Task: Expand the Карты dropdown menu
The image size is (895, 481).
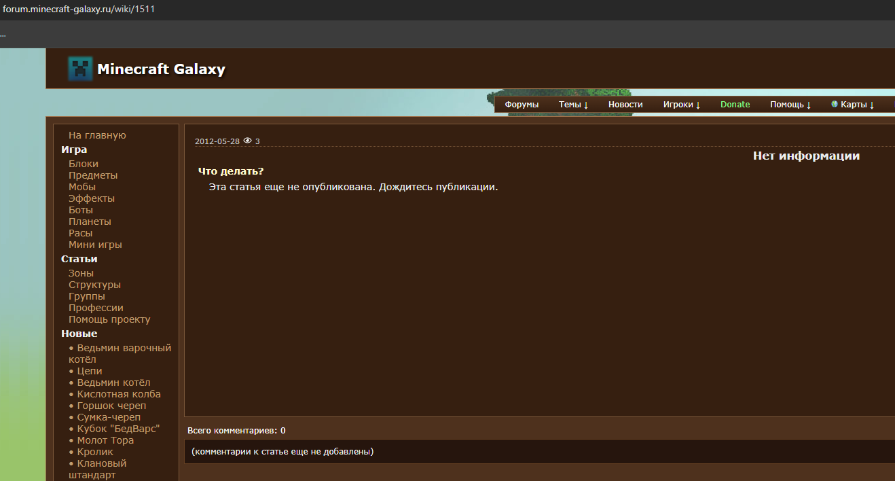Action: [857, 105]
